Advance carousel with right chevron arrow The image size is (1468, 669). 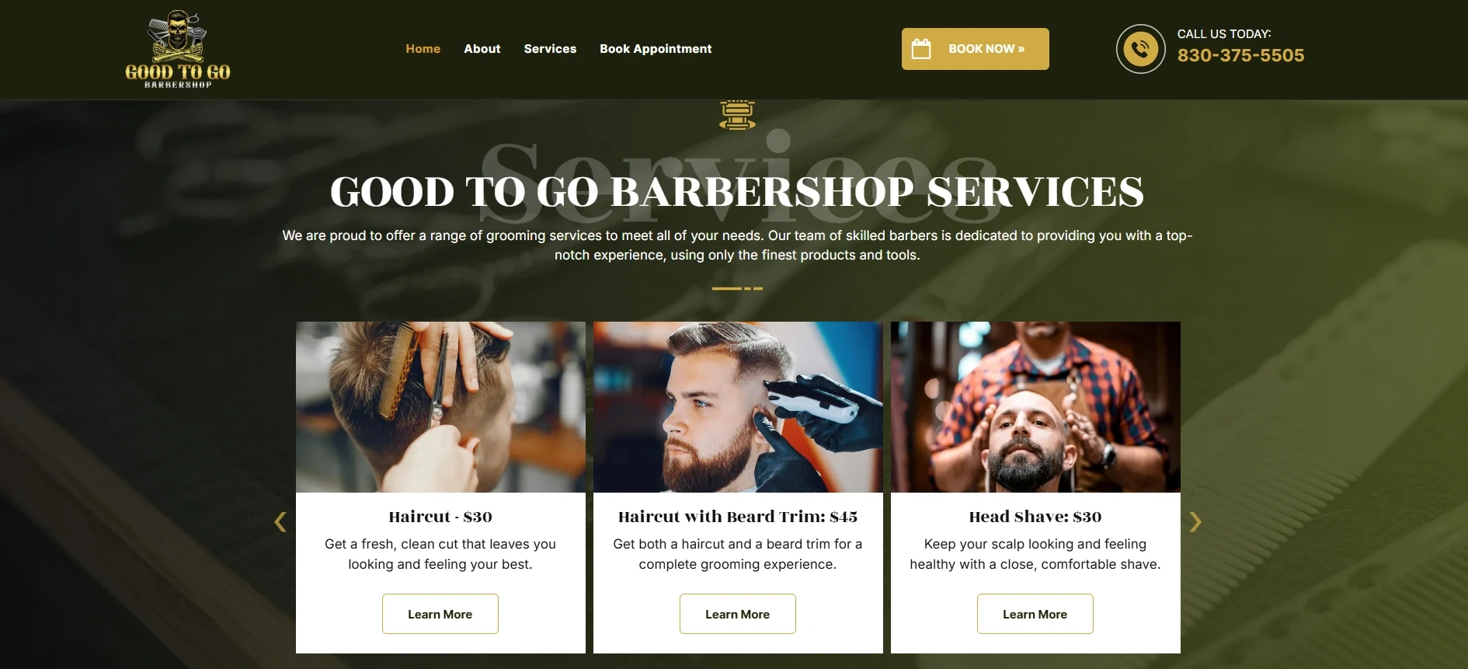point(1195,522)
